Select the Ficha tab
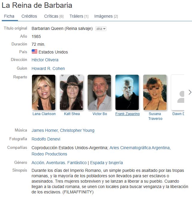The width and height of the screenshot is (192, 197). [x=9, y=16]
